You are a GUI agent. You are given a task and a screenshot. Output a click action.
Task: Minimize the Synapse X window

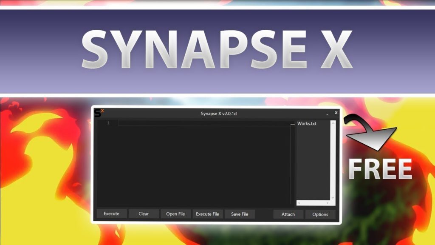coord(328,114)
